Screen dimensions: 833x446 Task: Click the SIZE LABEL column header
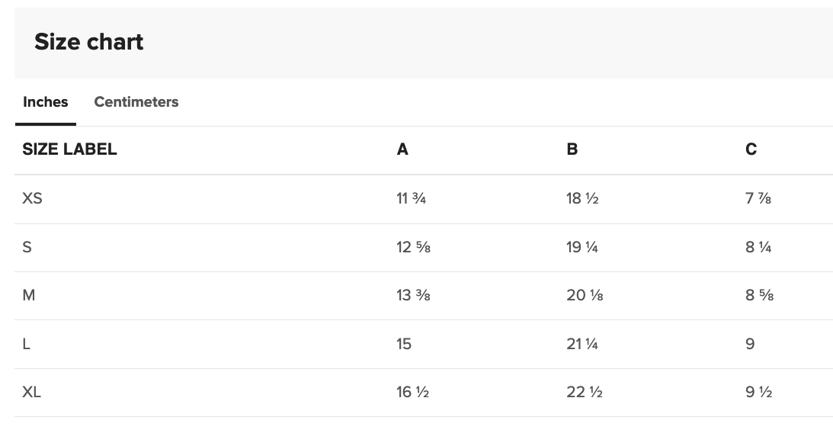pyautogui.click(x=69, y=149)
